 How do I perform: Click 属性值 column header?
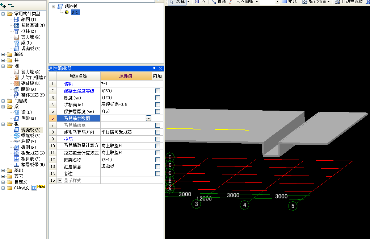click(x=126, y=76)
